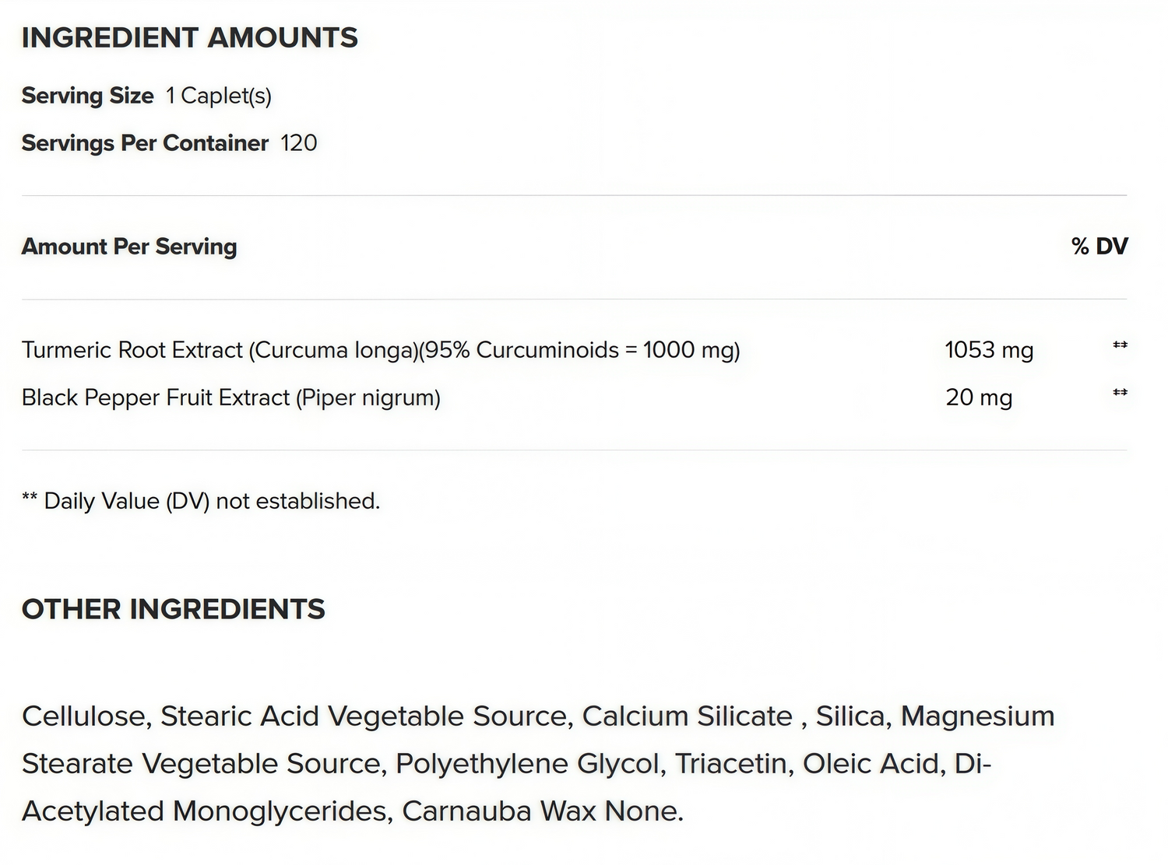Click the Amount Per Serving header
The height and width of the screenshot is (865, 1168).
point(129,247)
